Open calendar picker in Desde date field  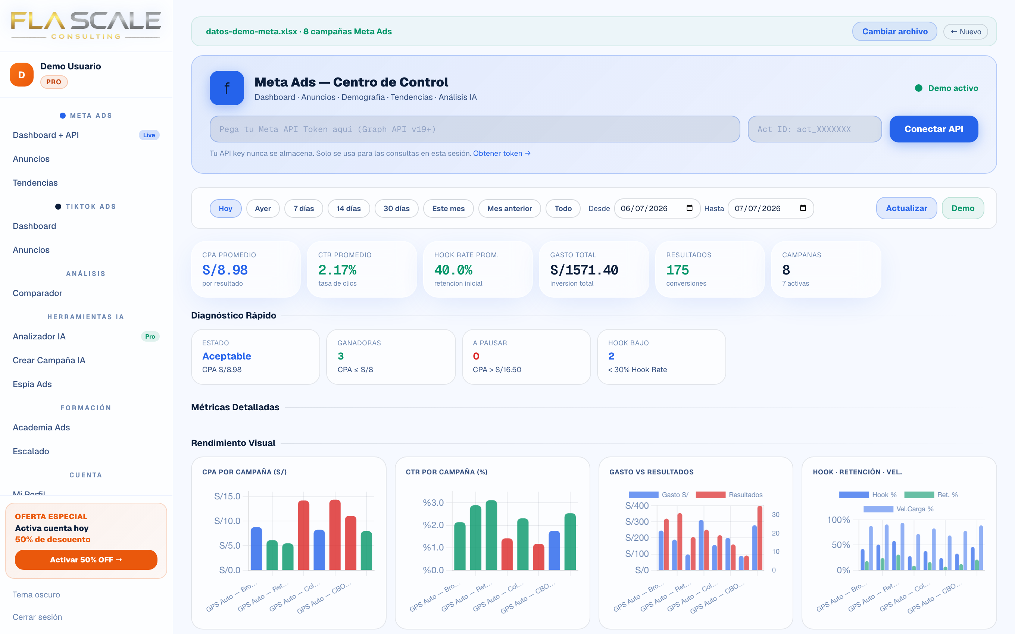690,208
